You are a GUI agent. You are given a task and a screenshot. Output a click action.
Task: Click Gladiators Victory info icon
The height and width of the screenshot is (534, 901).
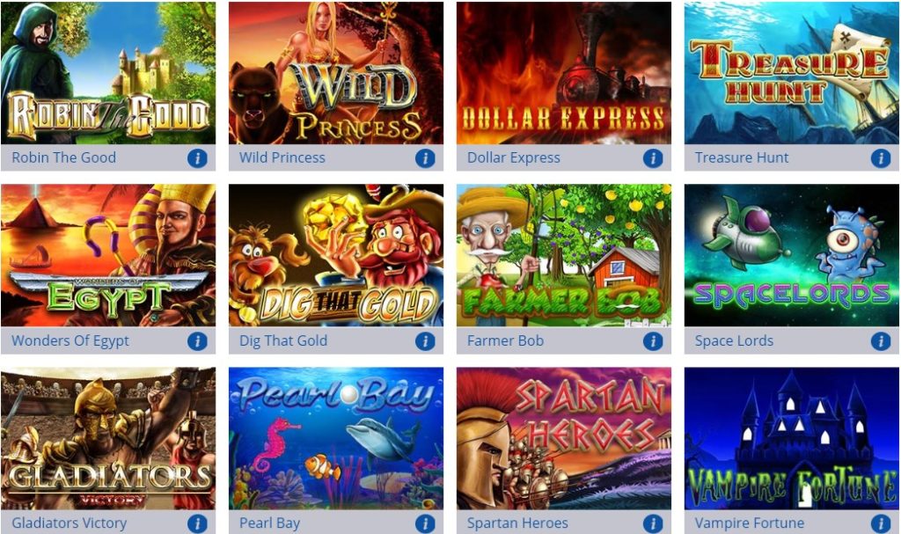point(197,523)
